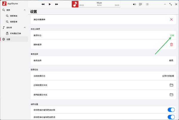Click the red X to clear the play queue
This screenshot has width=179, height=120.
[x=171, y=19]
